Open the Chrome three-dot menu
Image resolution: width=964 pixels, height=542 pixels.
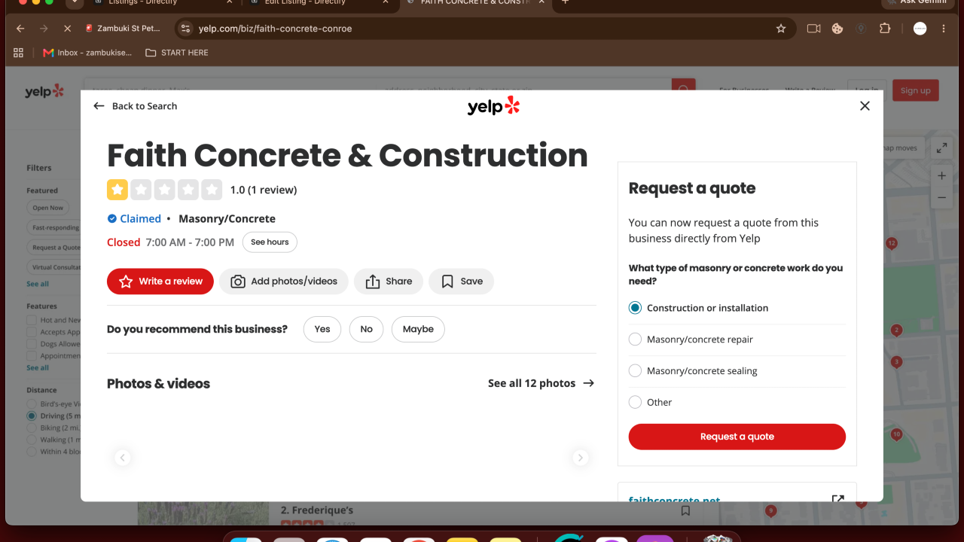(944, 29)
